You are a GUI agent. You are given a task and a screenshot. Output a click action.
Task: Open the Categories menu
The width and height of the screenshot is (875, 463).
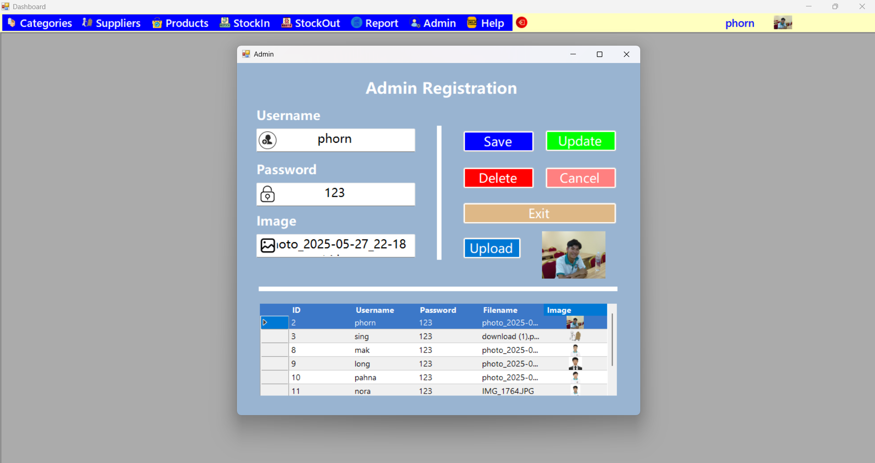[40, 23]
